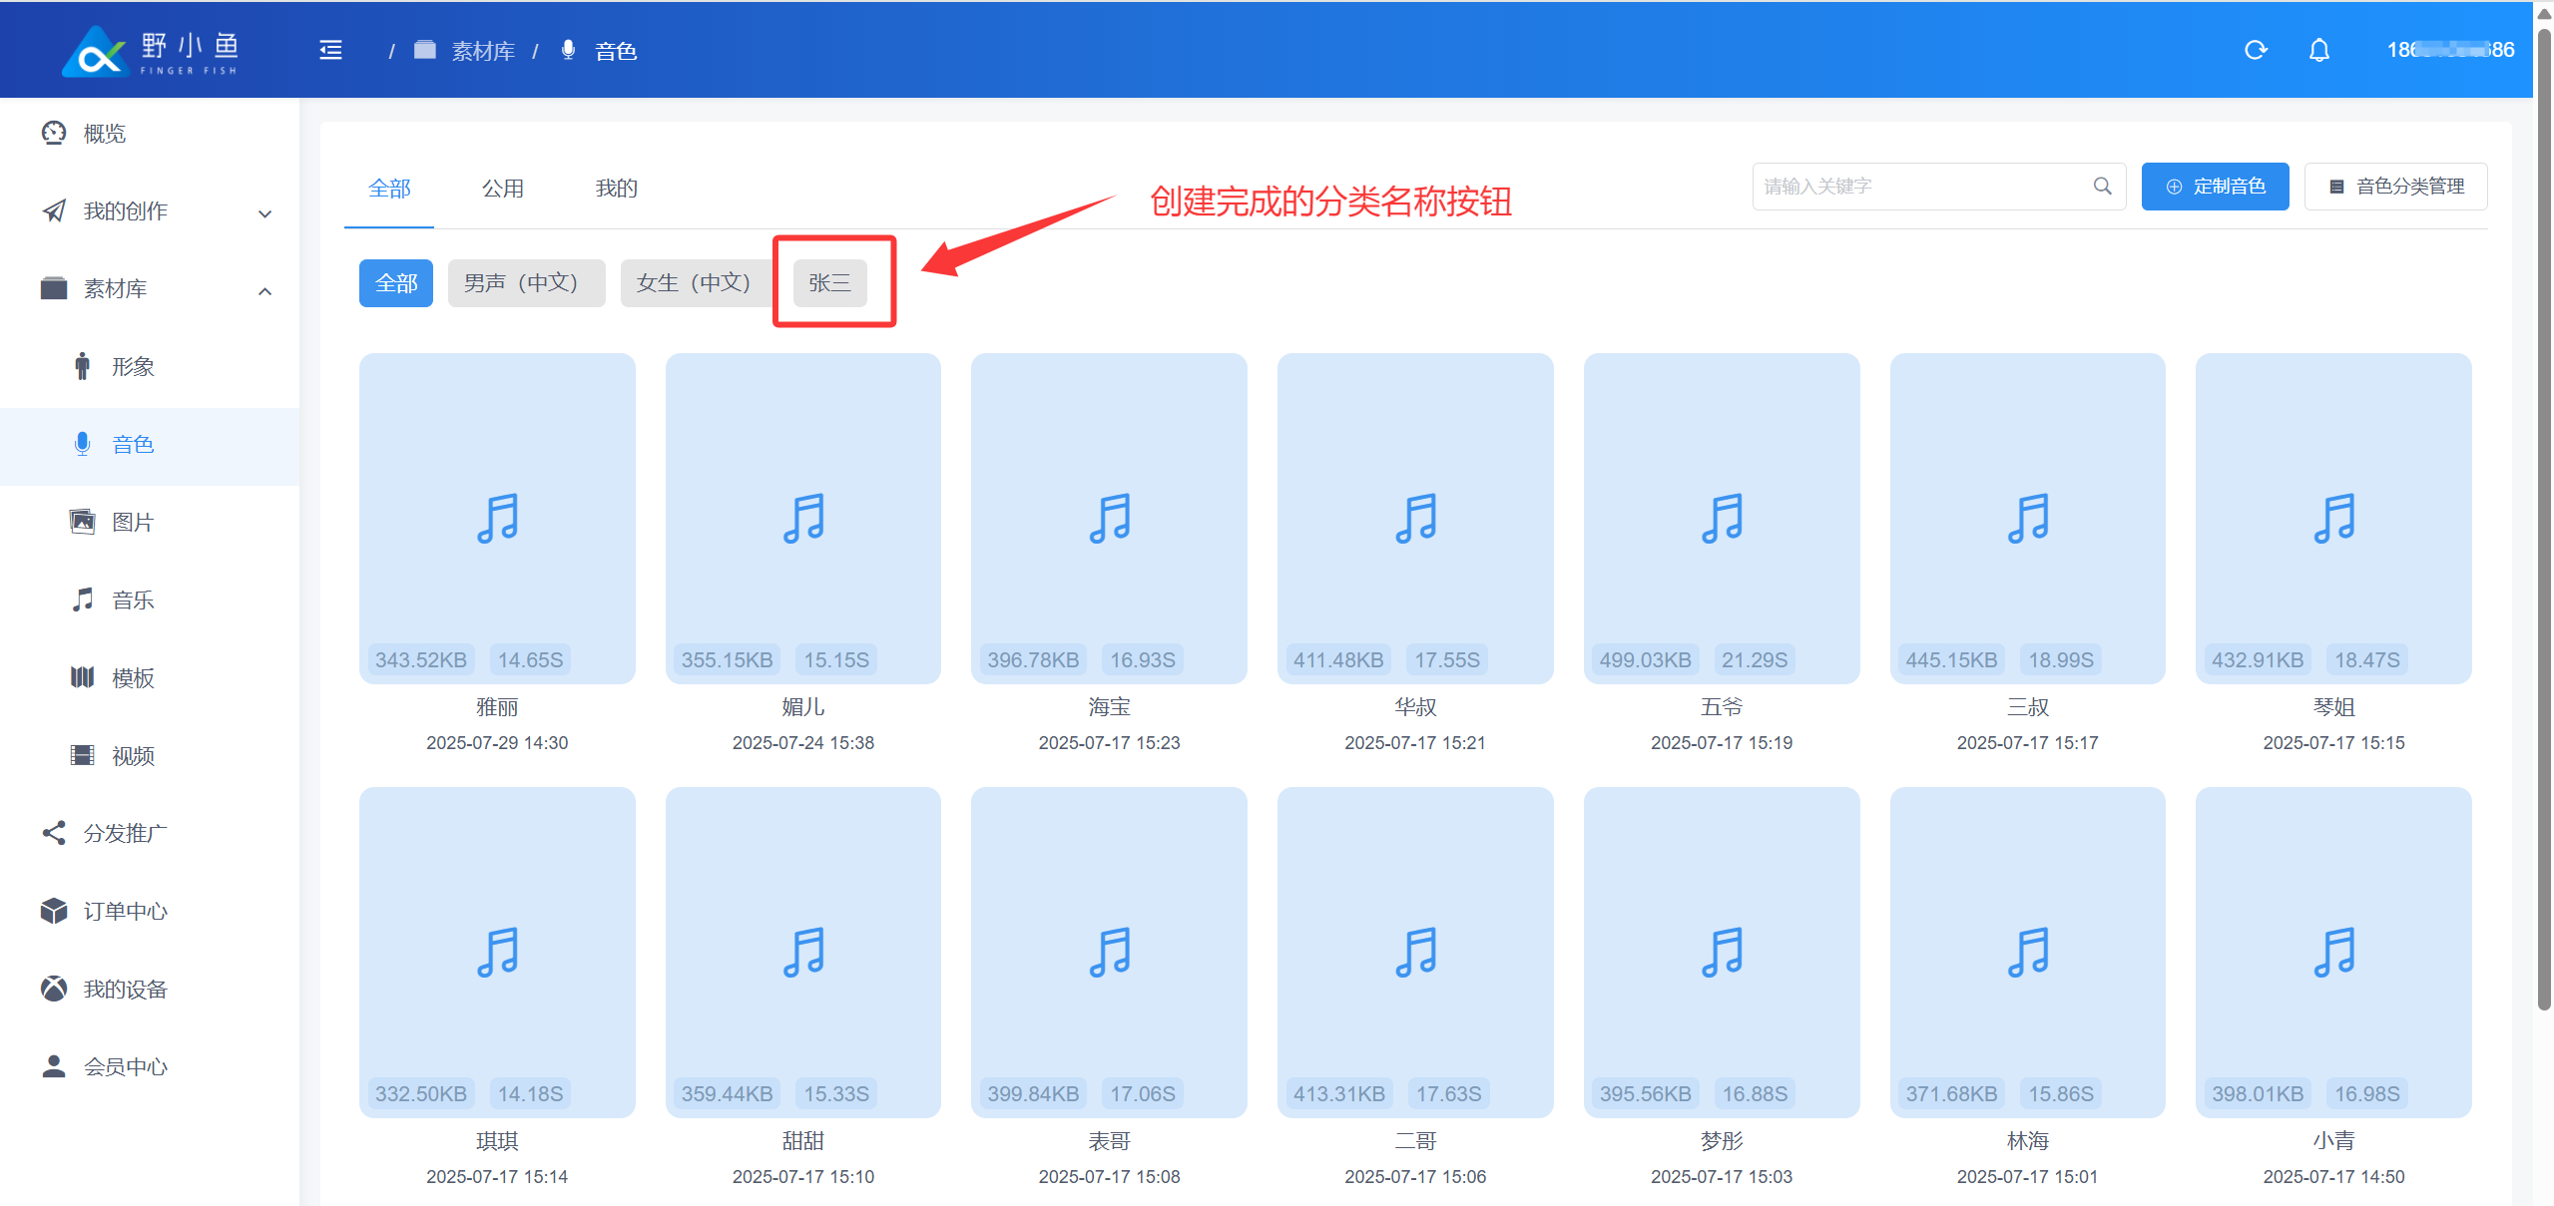The width and height of the screenshot is (2554, 1206).
Task: Open 音乐 in the sidebar
Action: (x=132, y=601)
